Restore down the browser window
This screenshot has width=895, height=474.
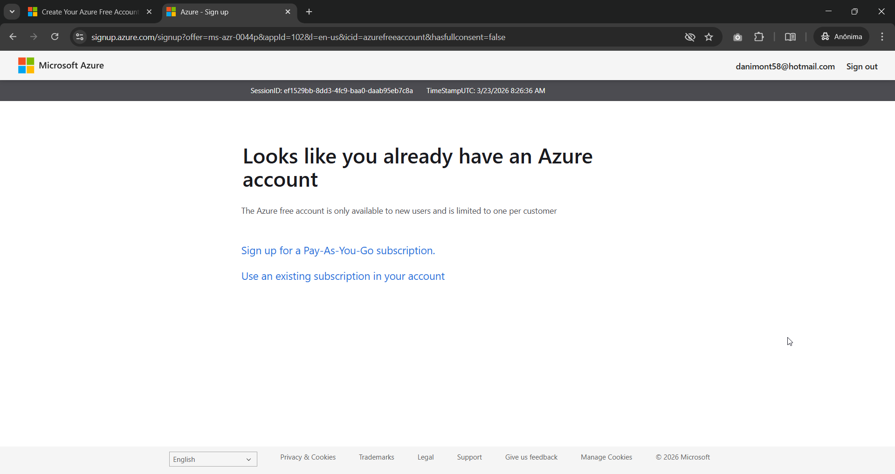pos(854,12)
